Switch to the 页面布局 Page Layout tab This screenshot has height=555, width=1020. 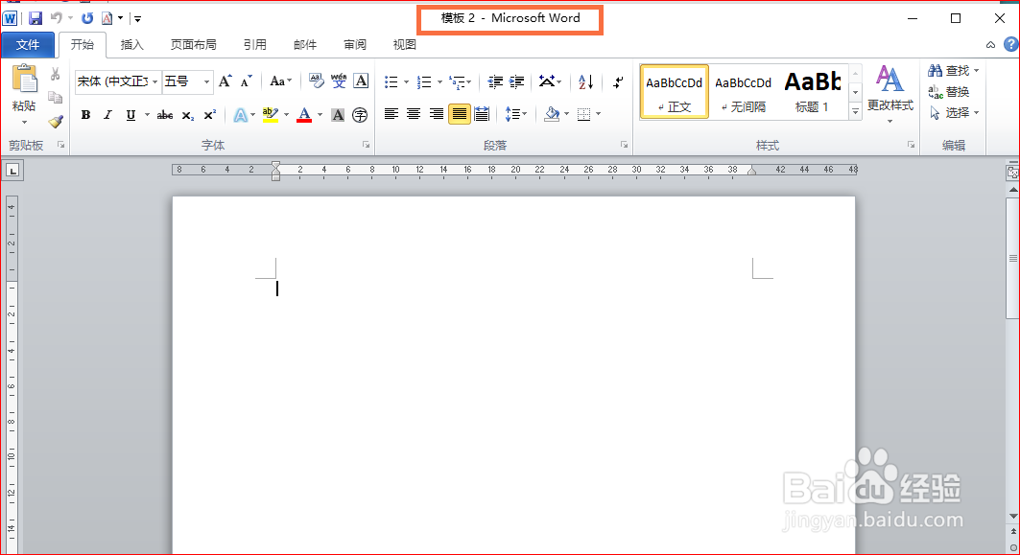193,45
